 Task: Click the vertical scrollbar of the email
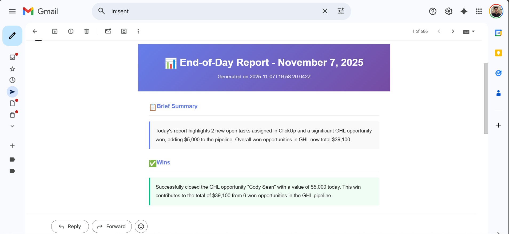pyautogui.click(x=486, y=99)
